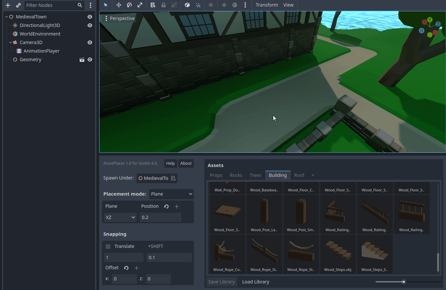Click the About button
This screenshot has height=290, width=446.
186,163
